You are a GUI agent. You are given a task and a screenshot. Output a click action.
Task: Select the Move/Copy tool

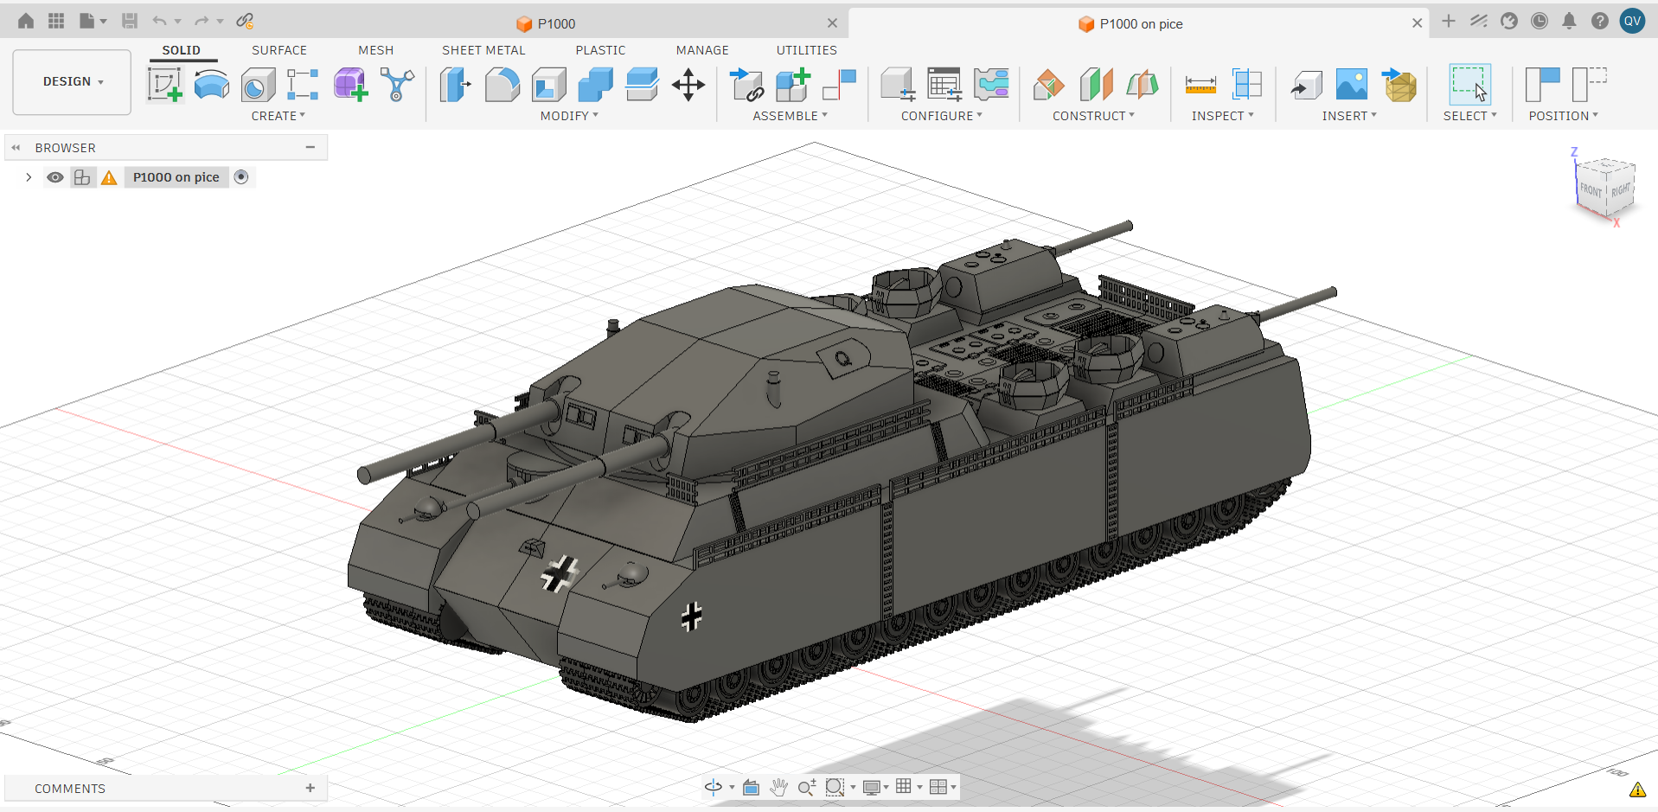[x=688, y=85]
